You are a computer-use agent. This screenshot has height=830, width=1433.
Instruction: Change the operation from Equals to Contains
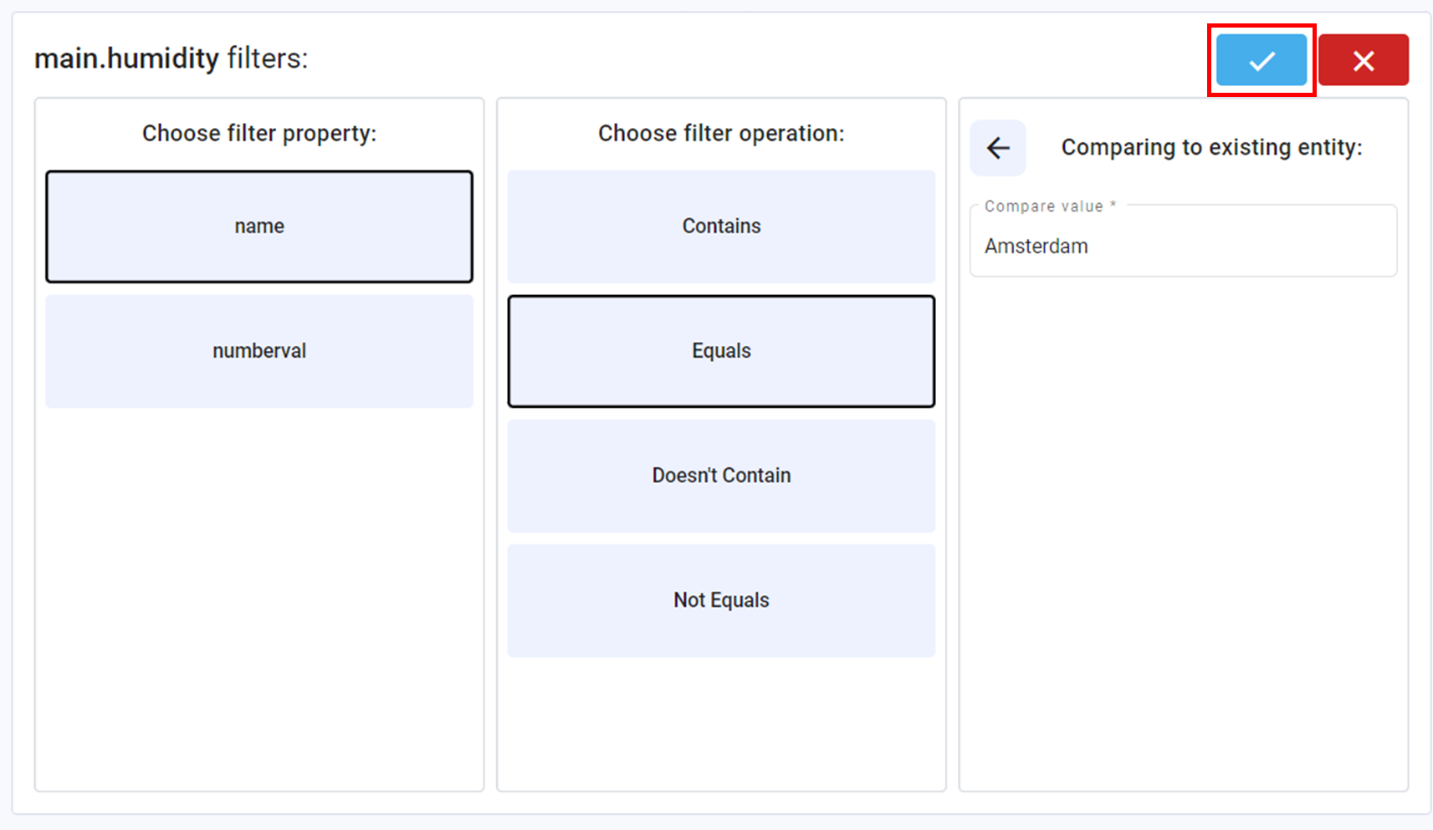[720, 226]
